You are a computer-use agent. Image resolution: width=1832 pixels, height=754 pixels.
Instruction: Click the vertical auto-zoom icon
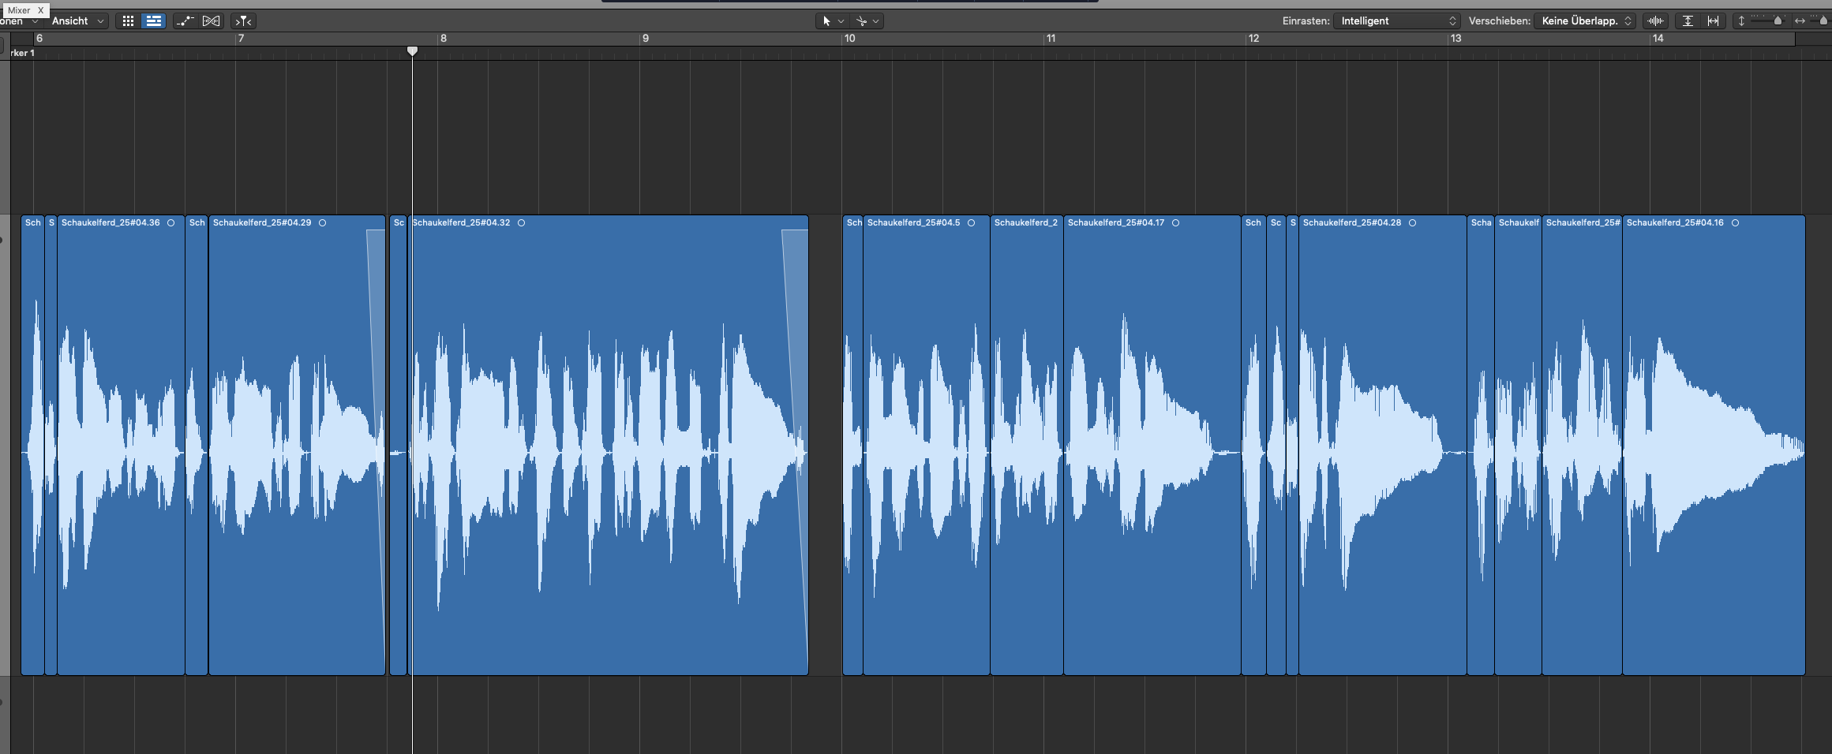[1688, 21]
